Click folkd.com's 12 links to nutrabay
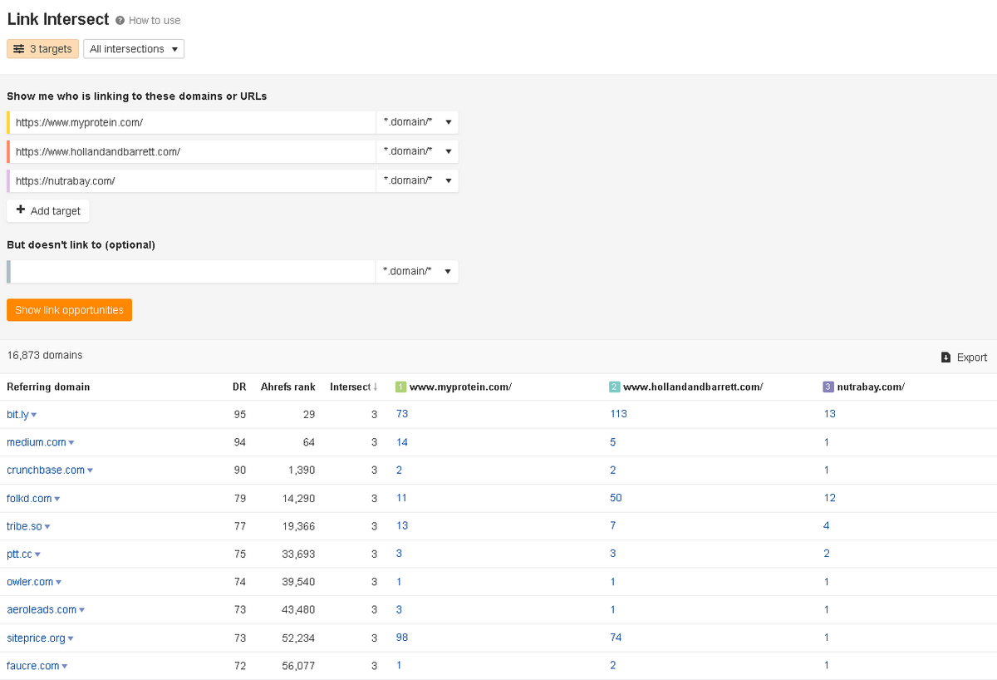 click(x=830, y=498)
